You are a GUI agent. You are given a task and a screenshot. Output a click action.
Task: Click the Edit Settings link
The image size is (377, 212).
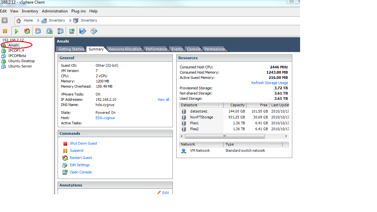tap(80, 165)
